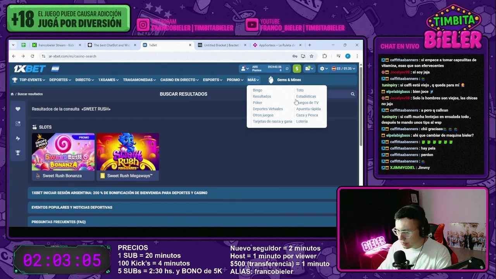Select Otros juegos entry
Image resolution: width=496 pixels, height=279 pixels.
click(x=263, y=115)
